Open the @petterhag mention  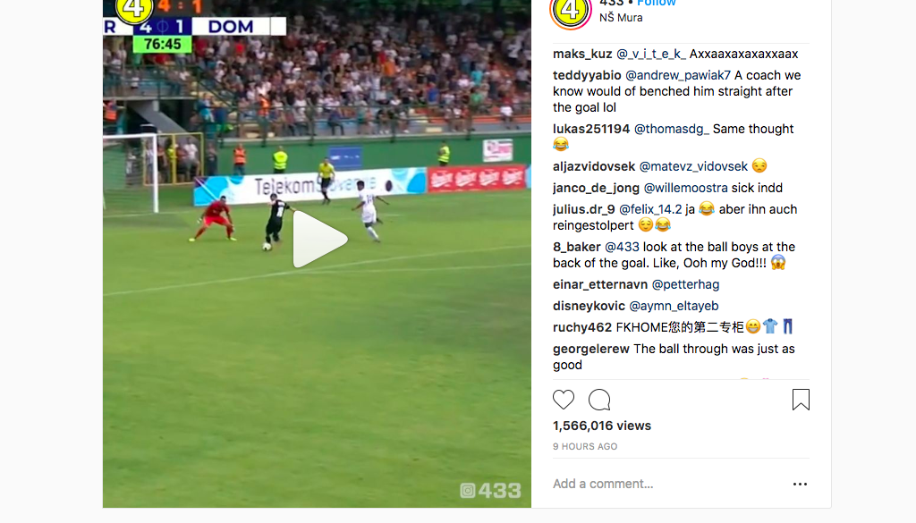(x=685, y=284)
